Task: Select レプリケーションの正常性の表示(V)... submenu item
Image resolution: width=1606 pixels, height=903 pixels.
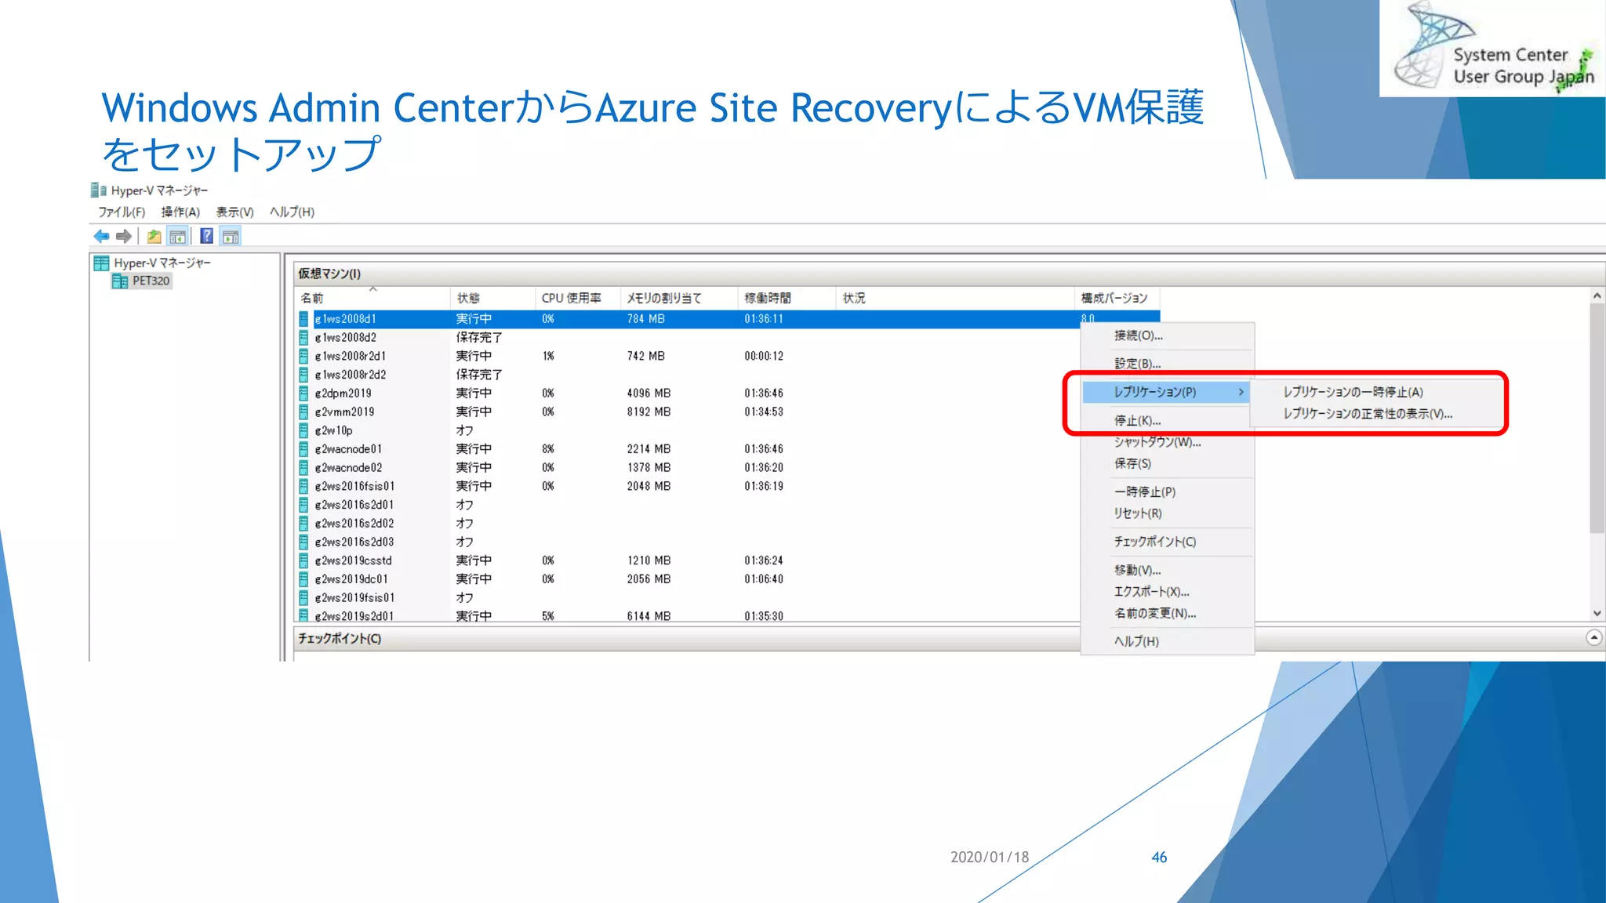Action: (1368, 414)
